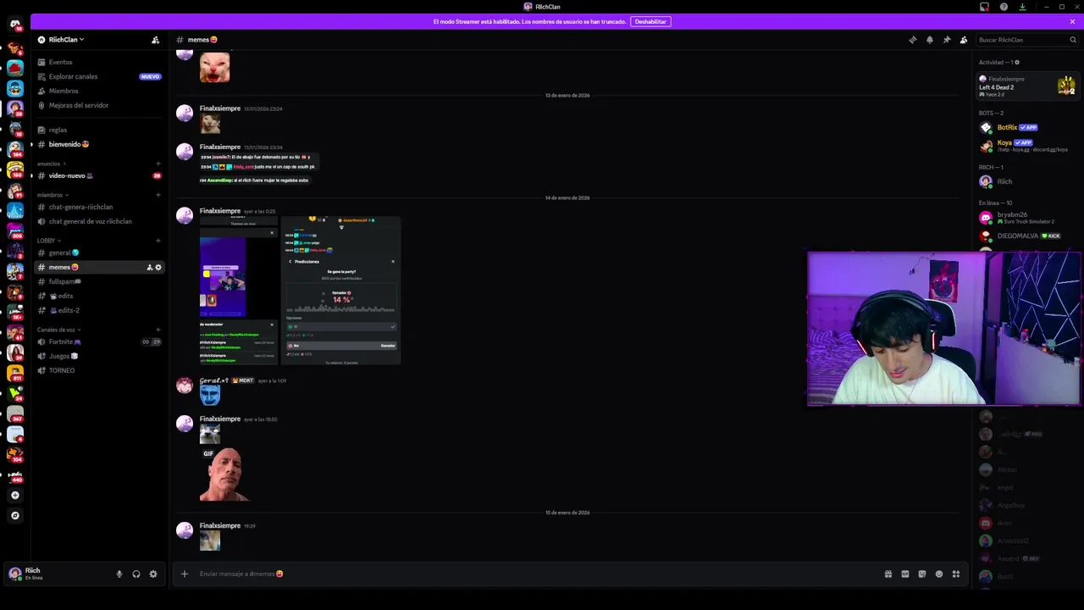Image resolution: width=1084 pixels, height=610 pixels.
Task: Open The Rock GIF from Finalxsiempre
Action: tap(224, 474)
